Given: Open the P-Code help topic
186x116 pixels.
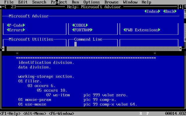Looking at the screenshot, I should coord(16,25).
